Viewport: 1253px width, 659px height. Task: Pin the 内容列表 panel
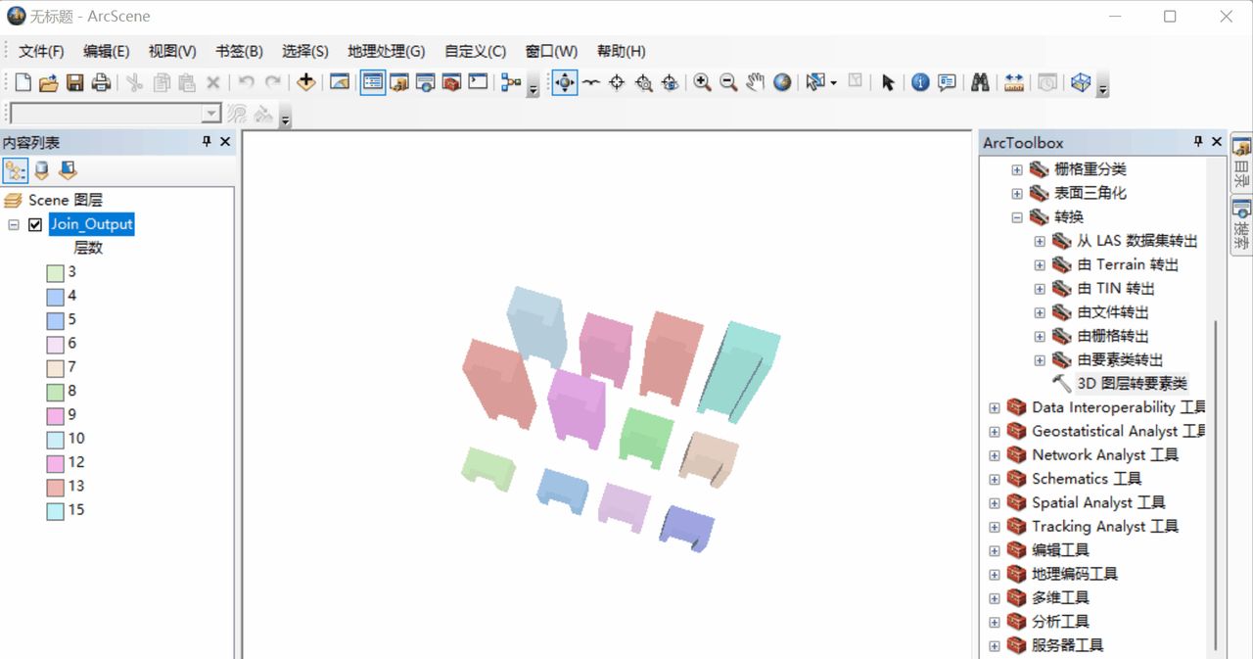206,142
